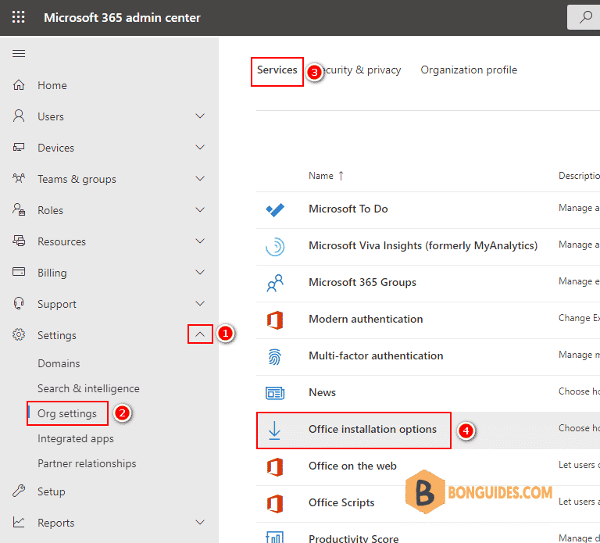Screen dimensions: 600x543
Task: Click the Roles person-badge icon
Action: (19, 209)
